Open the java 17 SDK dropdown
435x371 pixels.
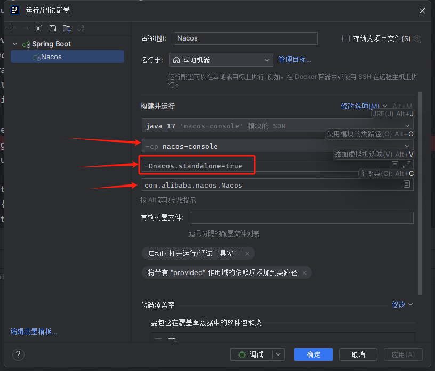tap(277, 126)
